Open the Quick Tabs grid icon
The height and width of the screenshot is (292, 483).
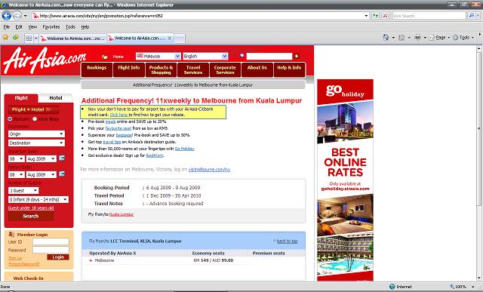pos(29,38)
